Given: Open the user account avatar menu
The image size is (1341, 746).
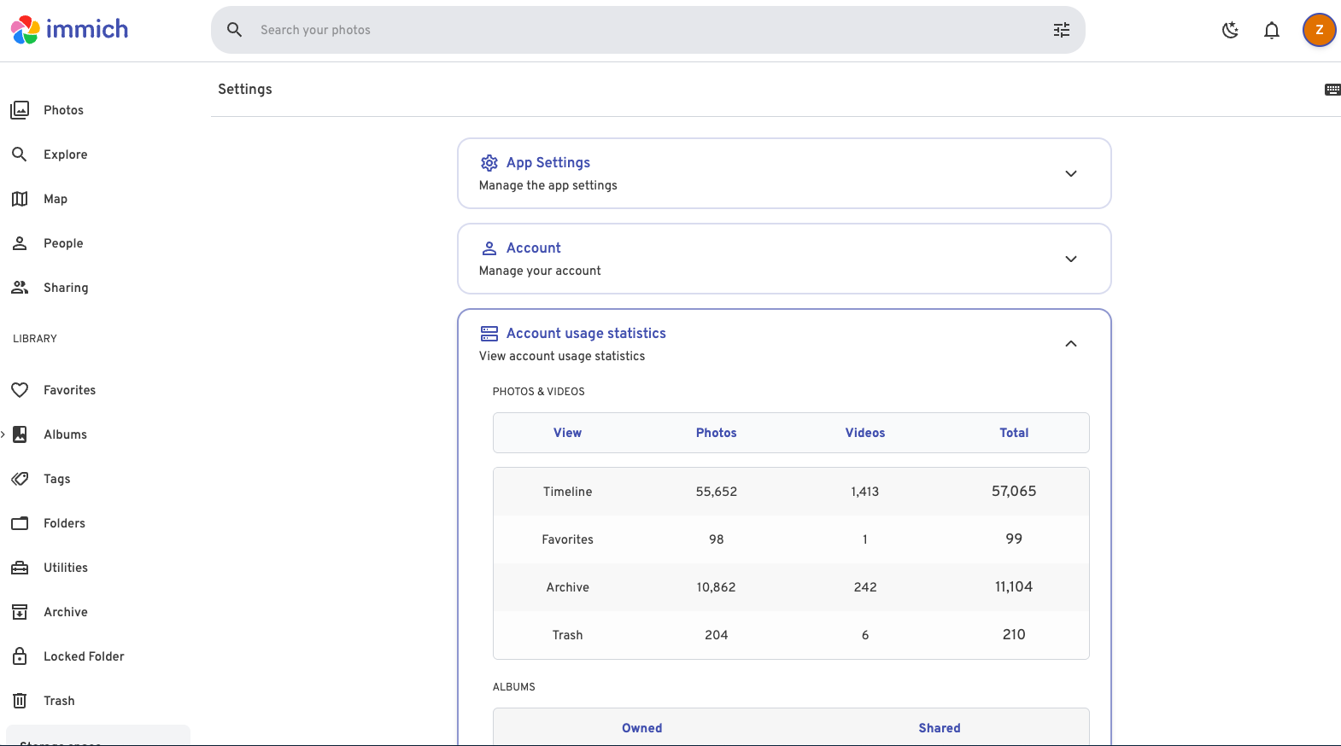Looking at the screenshot, I should coord(1319,30).
